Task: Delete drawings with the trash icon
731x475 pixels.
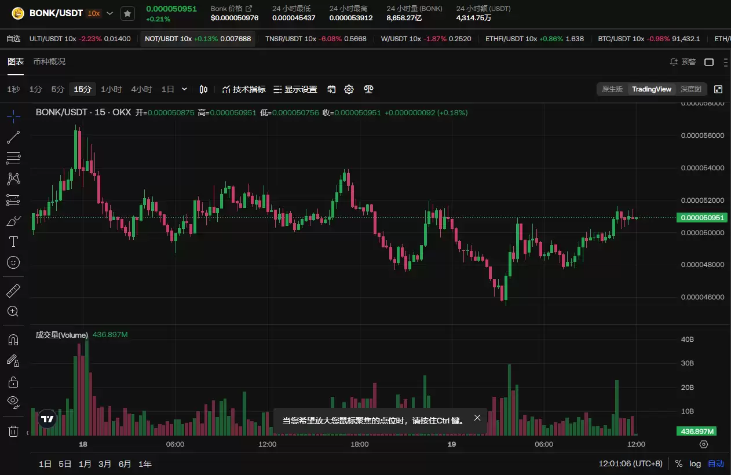Action: click(x=13, y=431)
